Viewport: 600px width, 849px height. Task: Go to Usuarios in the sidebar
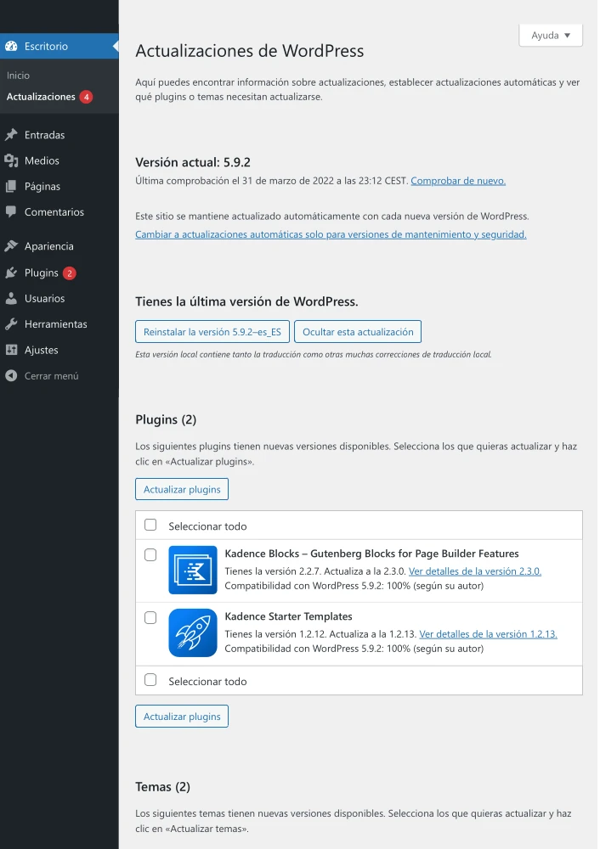point(44,299)
